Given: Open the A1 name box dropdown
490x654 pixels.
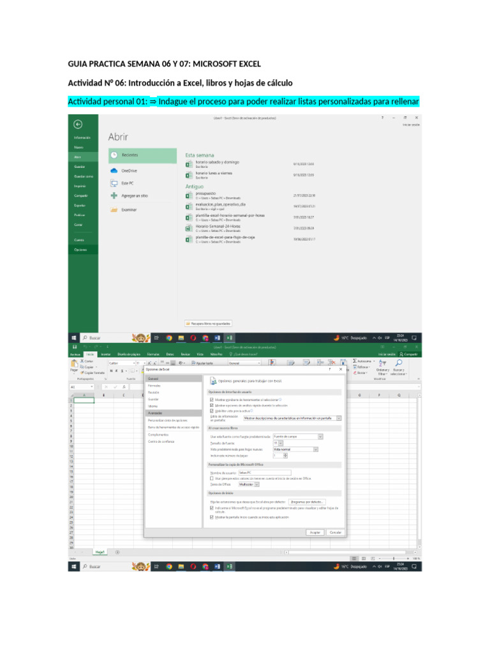Looking at the screenshot, I should click(x=92, y=387).
